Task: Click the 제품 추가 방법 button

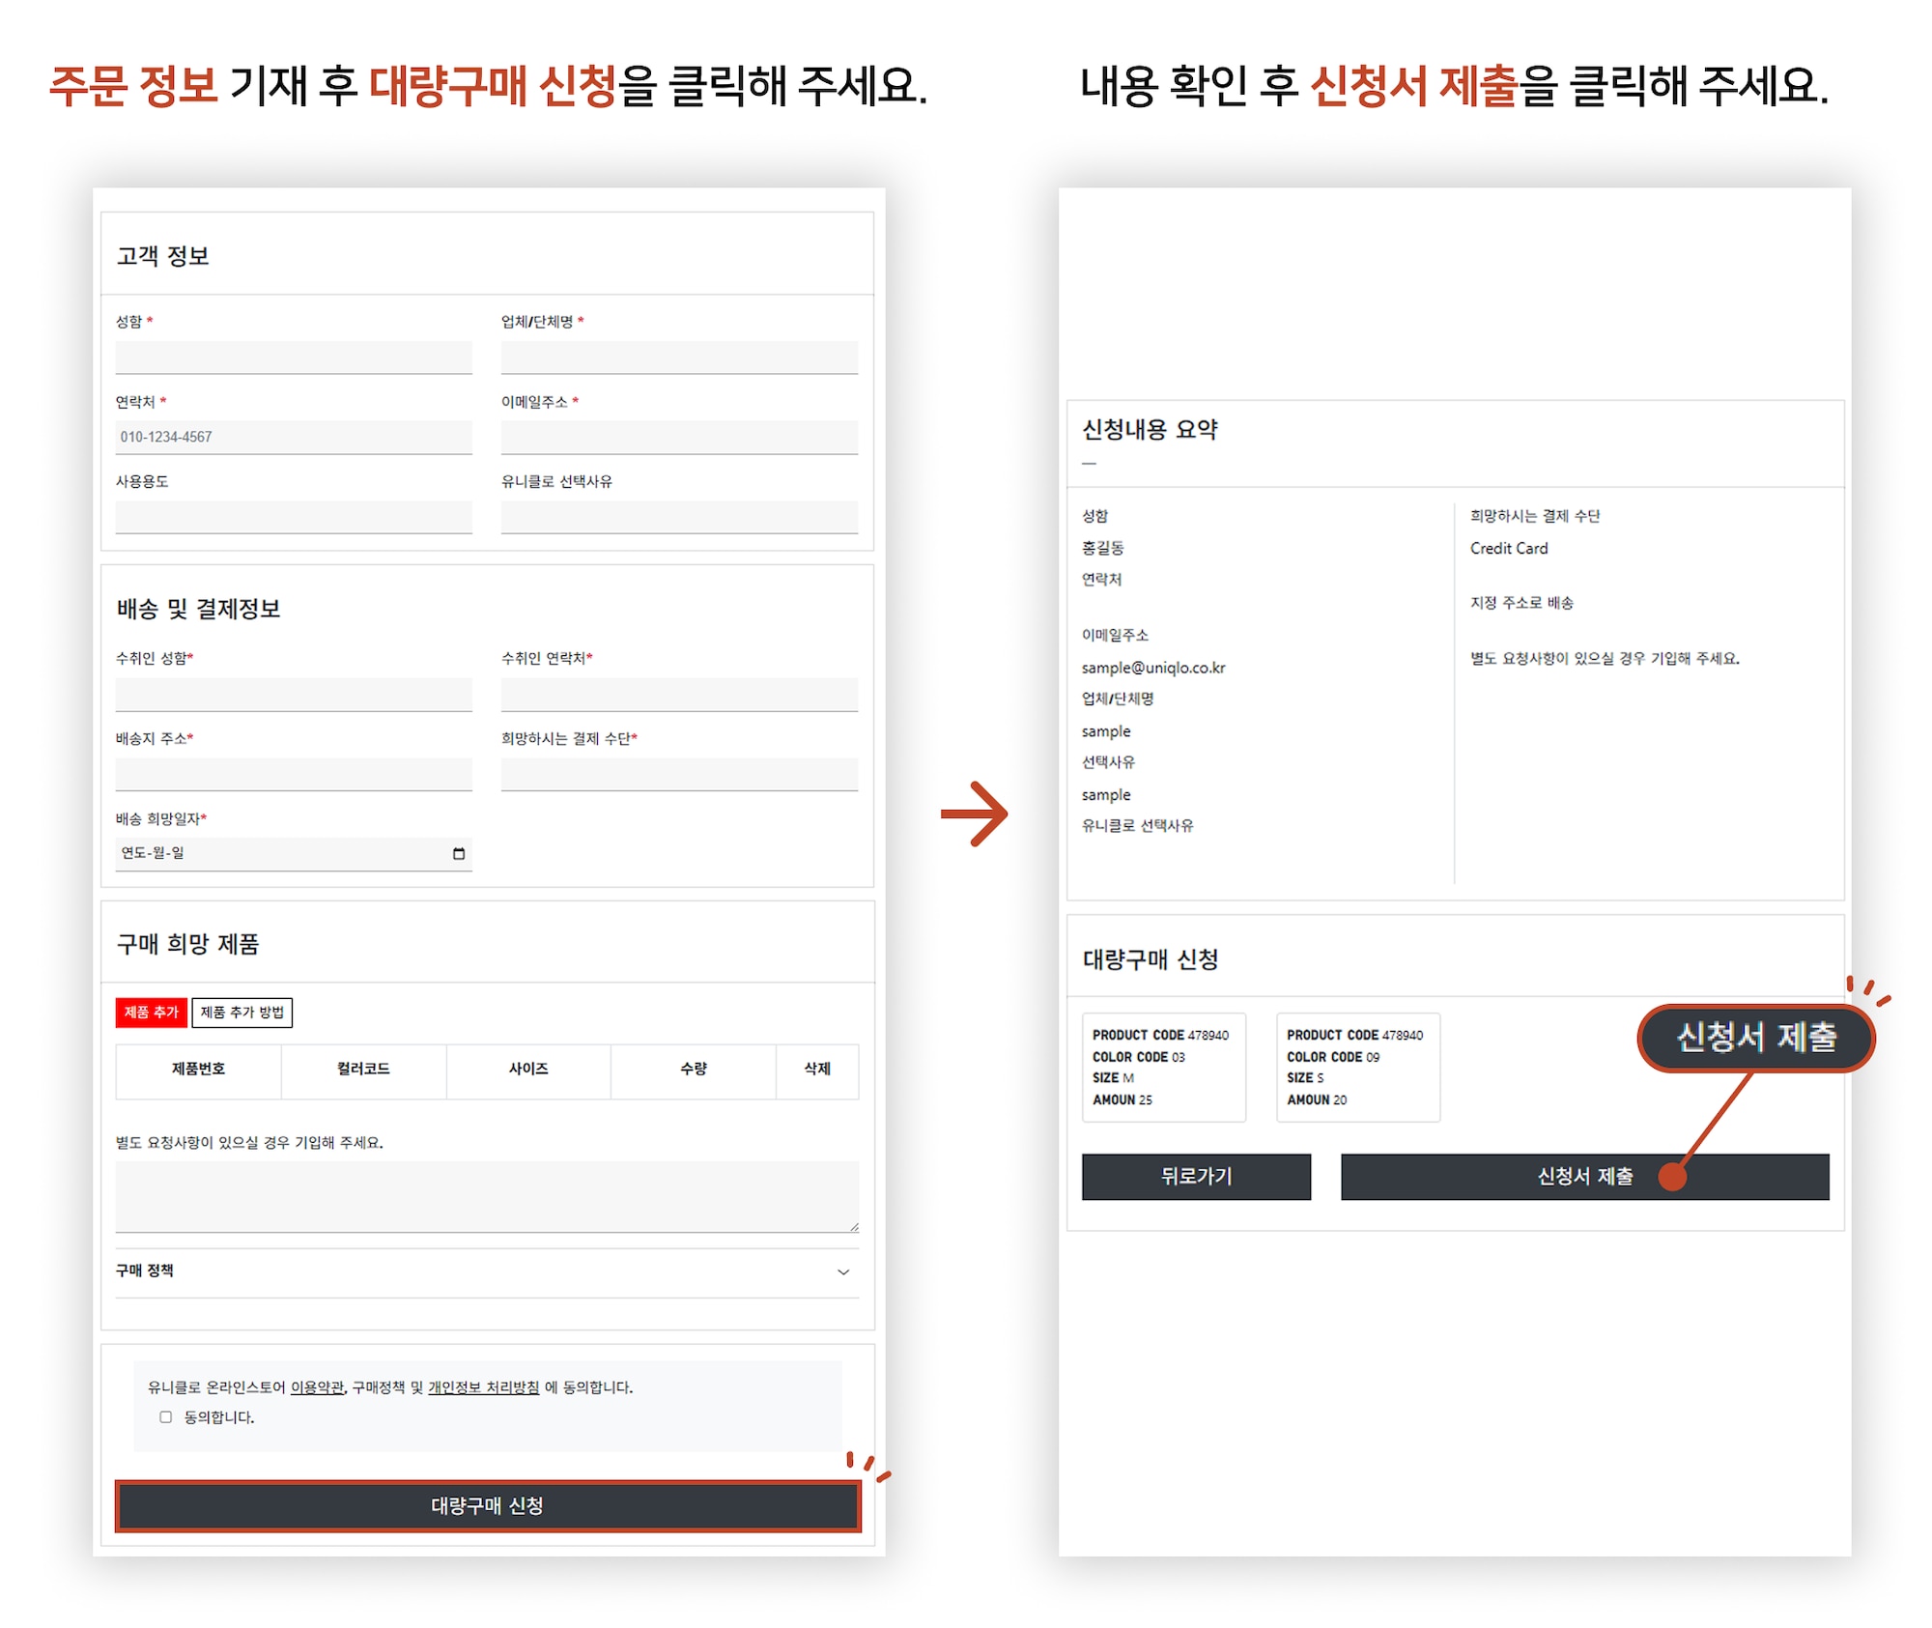Action: pos(242,1014)
